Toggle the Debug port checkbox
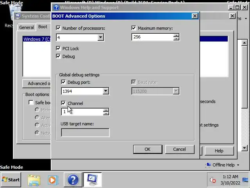This screenshot has height=188, width=250. tap(63, 82)
